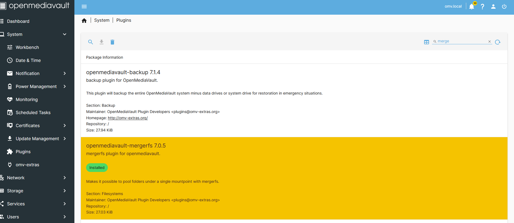Screen dimensions: 514x223
Task: Click the Package Information column header
Action: [105, 57]
